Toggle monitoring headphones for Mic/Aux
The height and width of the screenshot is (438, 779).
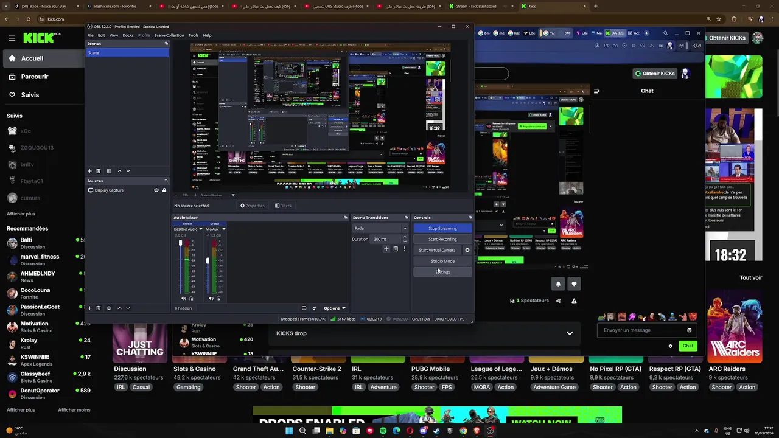pos(218,298)
